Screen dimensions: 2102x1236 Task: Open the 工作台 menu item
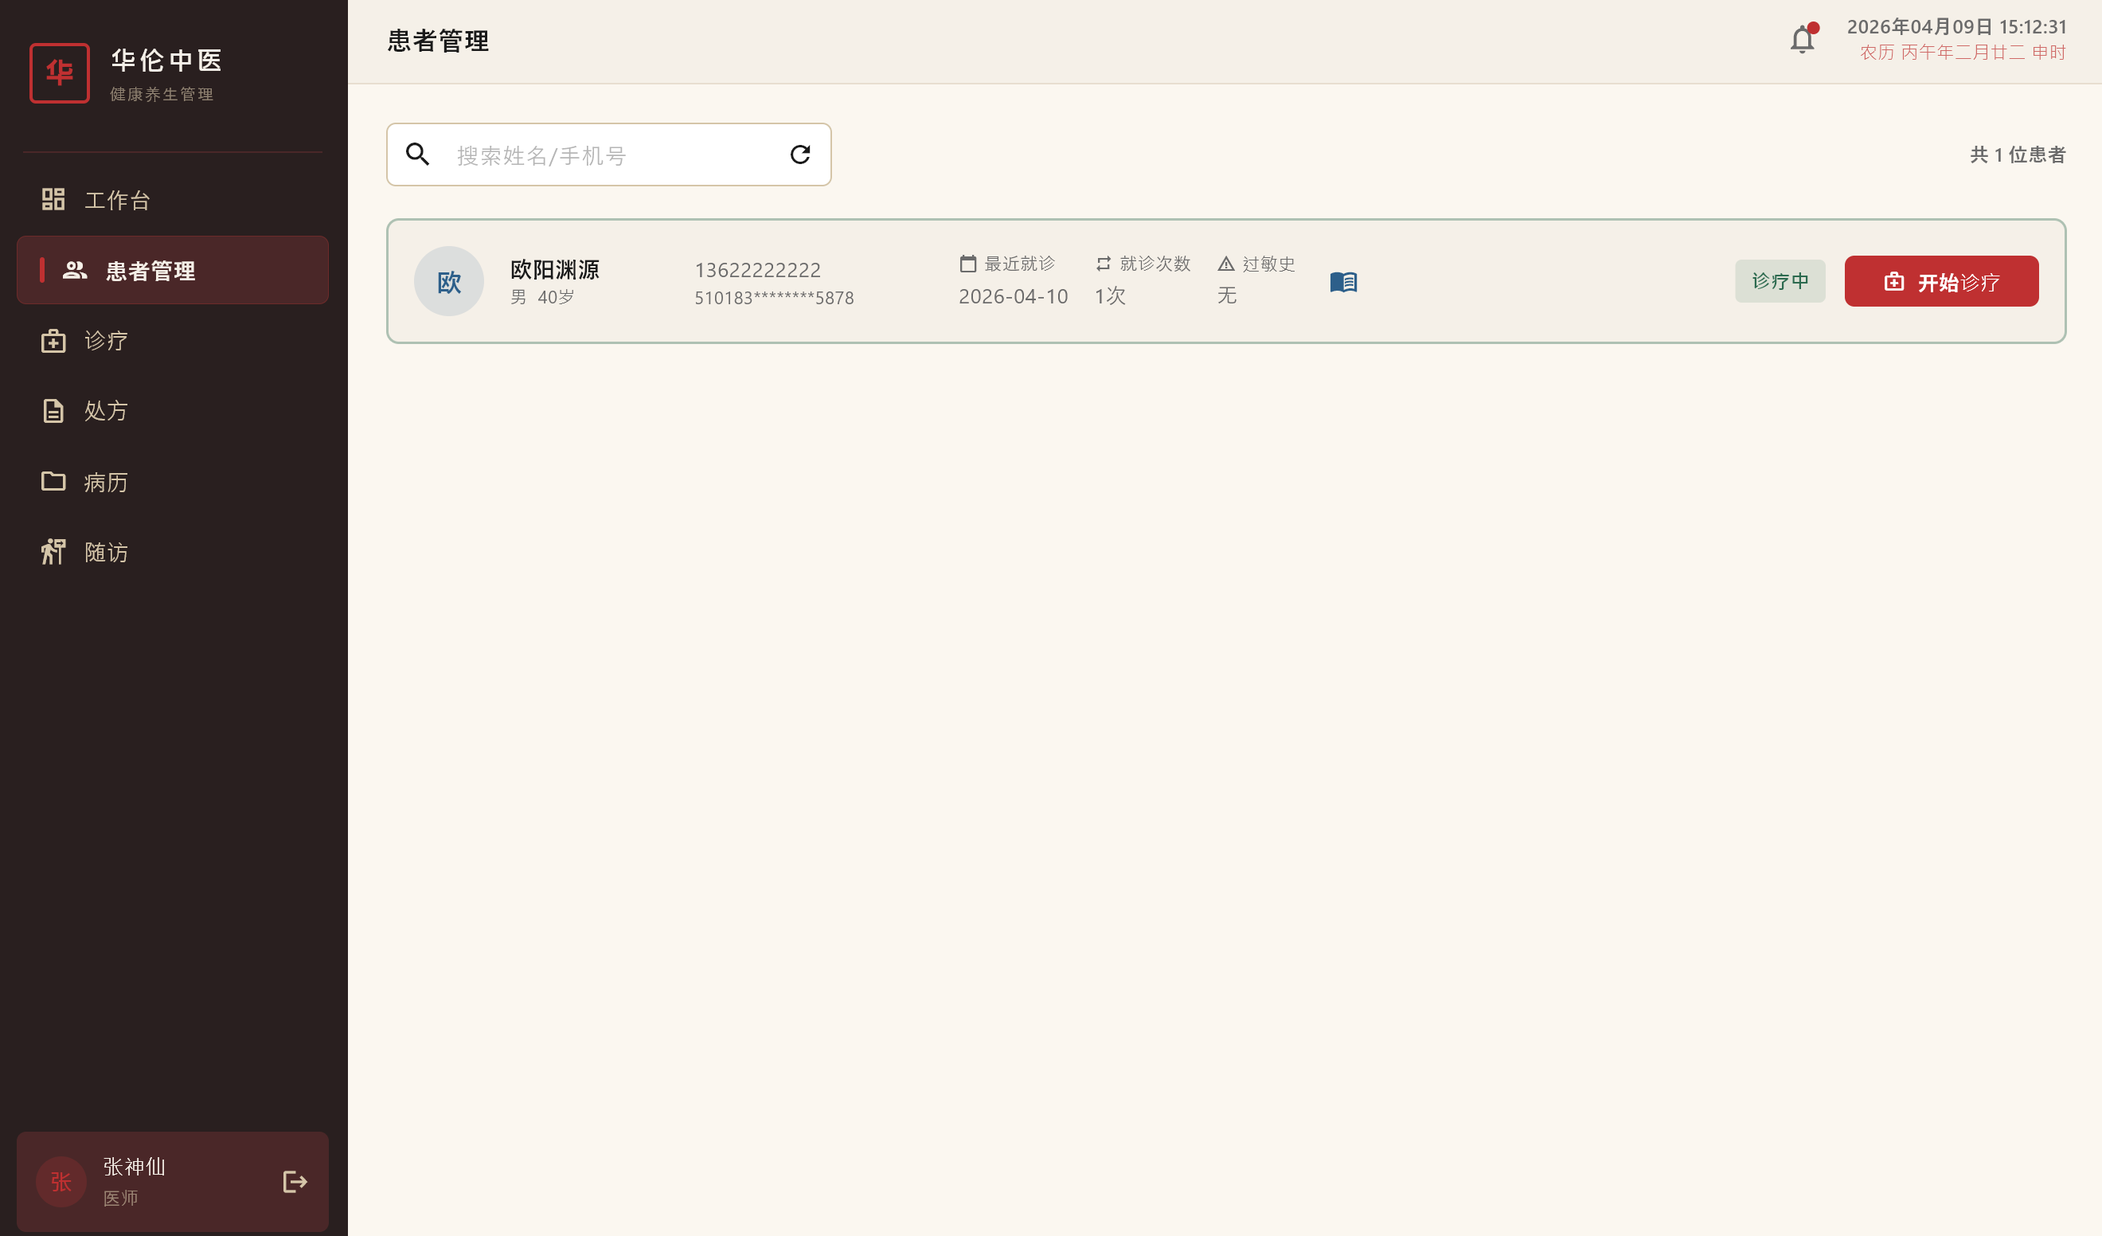117,201
